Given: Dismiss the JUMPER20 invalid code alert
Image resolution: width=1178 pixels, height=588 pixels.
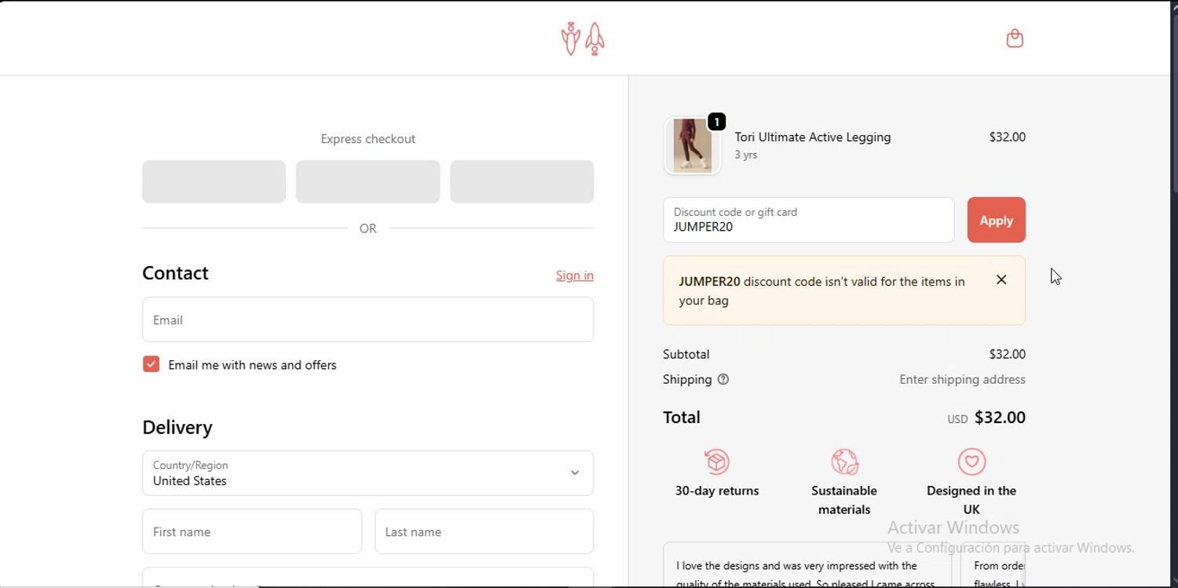Looking at the screenshot, I should pyautogui.click(x=1001, y=279).
